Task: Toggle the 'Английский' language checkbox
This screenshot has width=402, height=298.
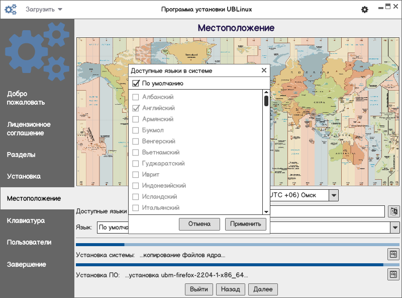Action: [136, 108]
